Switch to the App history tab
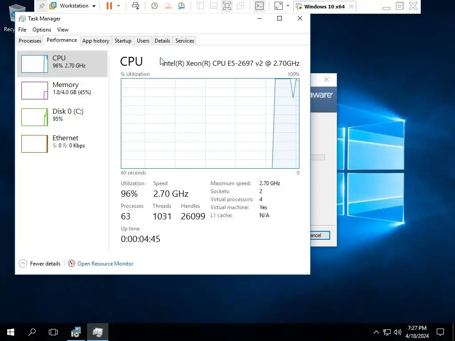The width and height of the screenshot is (455, 341). tap(96, 41)
